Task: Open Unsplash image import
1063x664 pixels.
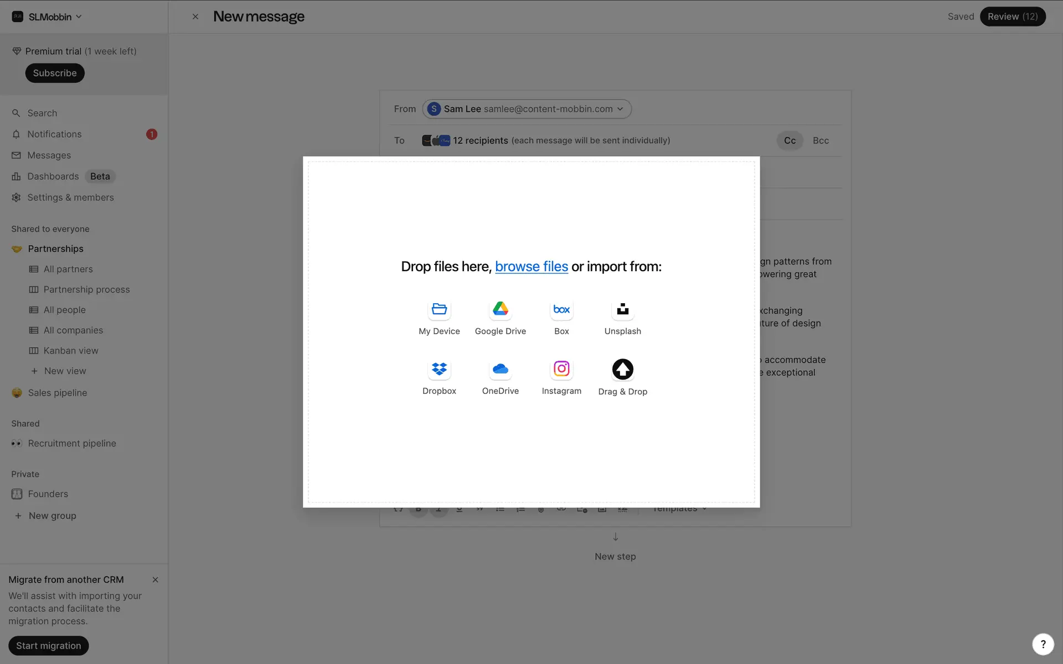Action: 622,309
